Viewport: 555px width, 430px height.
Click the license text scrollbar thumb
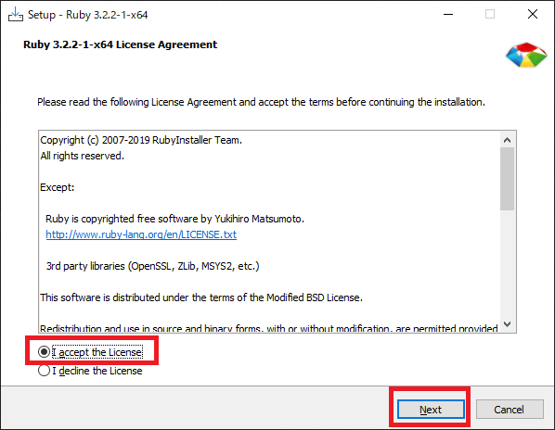[x=507, y=179]
